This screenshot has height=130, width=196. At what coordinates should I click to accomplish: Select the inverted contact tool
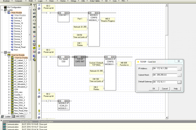click(34, 13)
